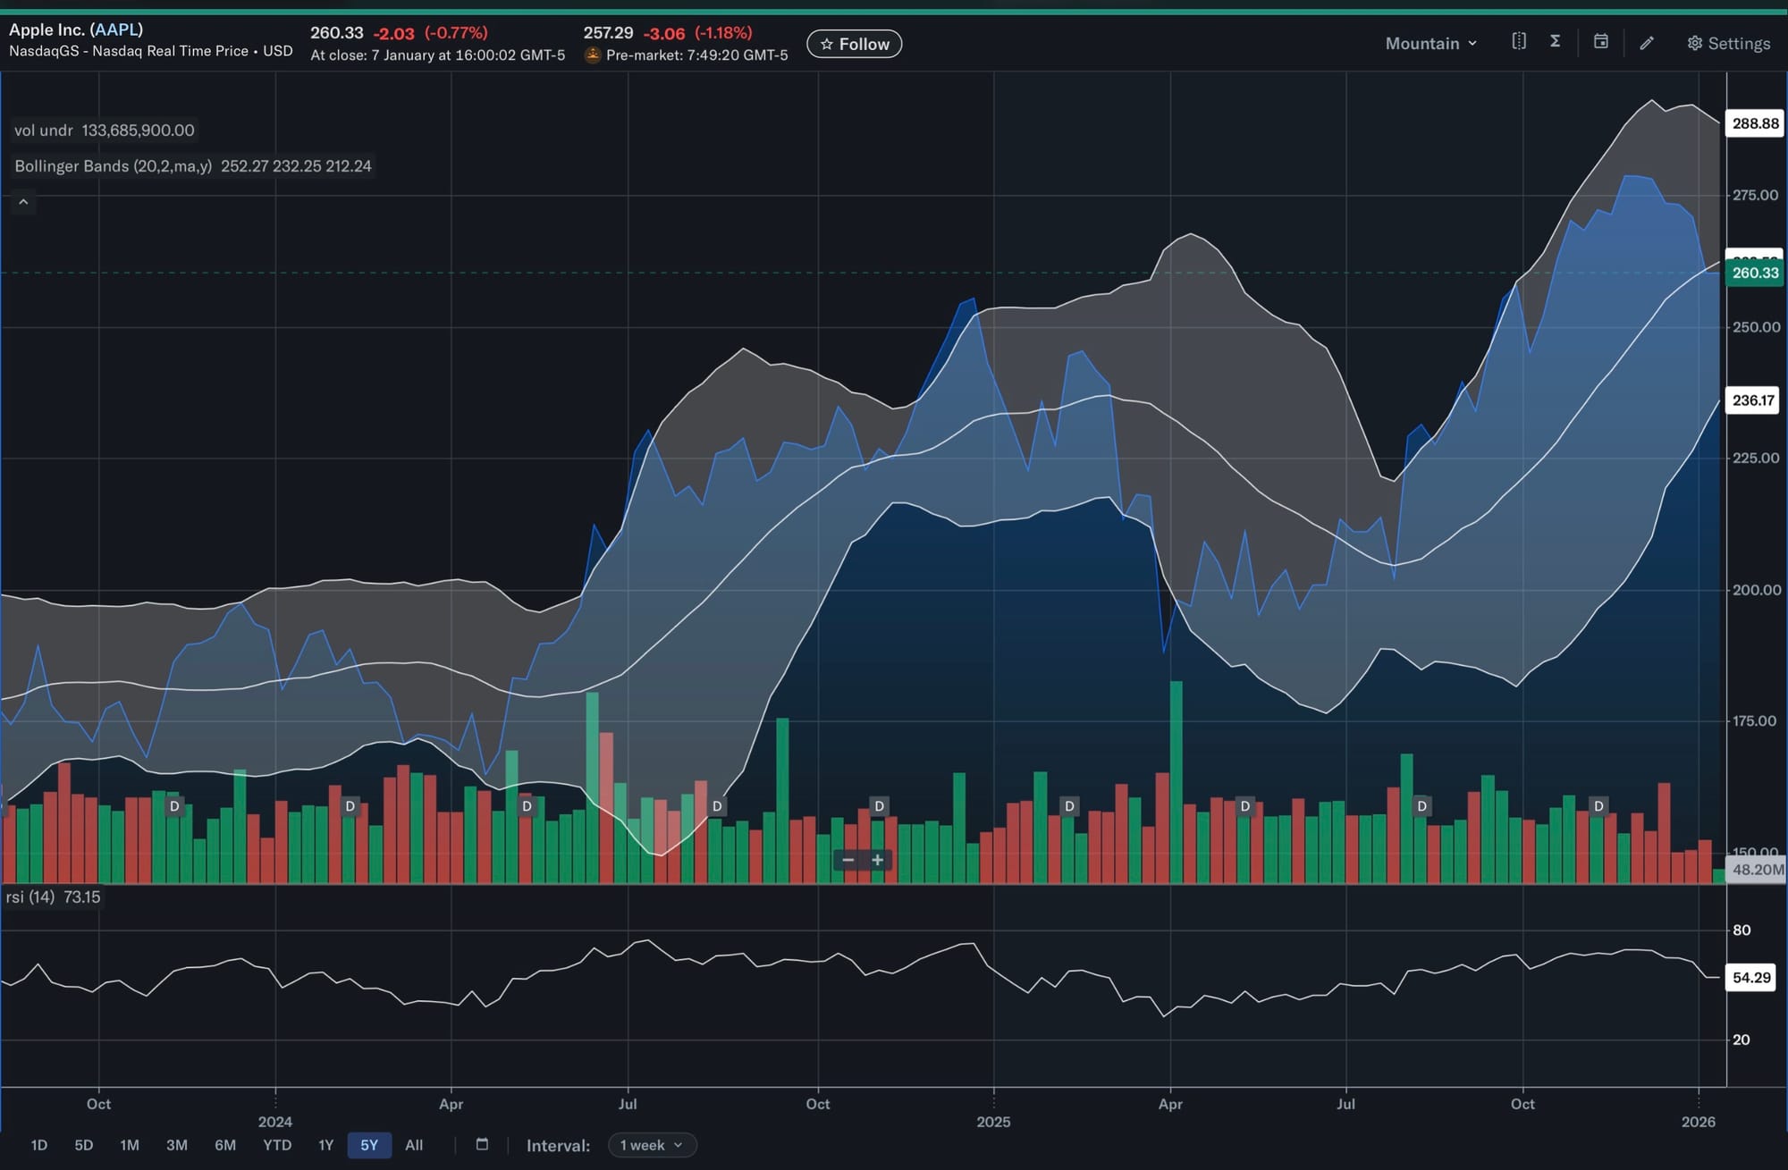This screenshot has height=1170, width=1788.
Task: Click the custom date range calendar icon
Action: [x=482, y=1145]
